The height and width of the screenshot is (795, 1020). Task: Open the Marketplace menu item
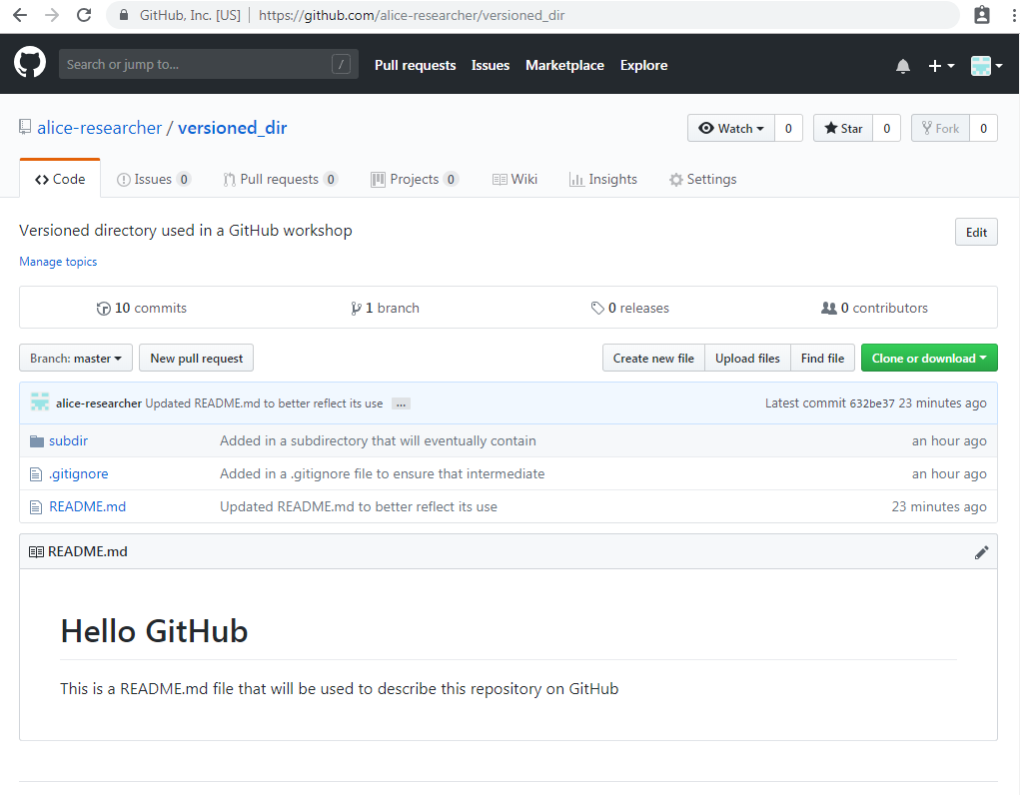564,65
